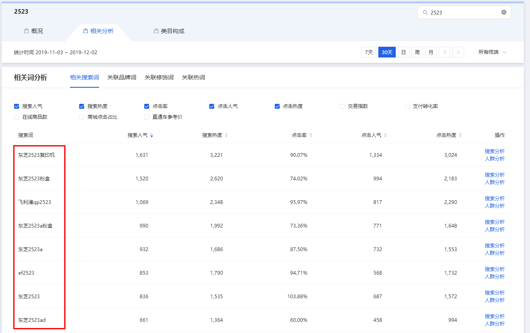Open 搜索分析 for ef2523
Viewport: 530px width, 333px height.
tap(495, 269)
